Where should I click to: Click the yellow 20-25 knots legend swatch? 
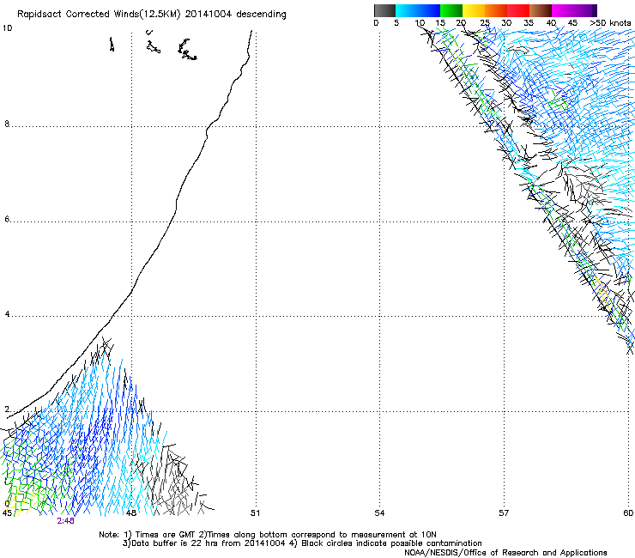coord(474,10)
